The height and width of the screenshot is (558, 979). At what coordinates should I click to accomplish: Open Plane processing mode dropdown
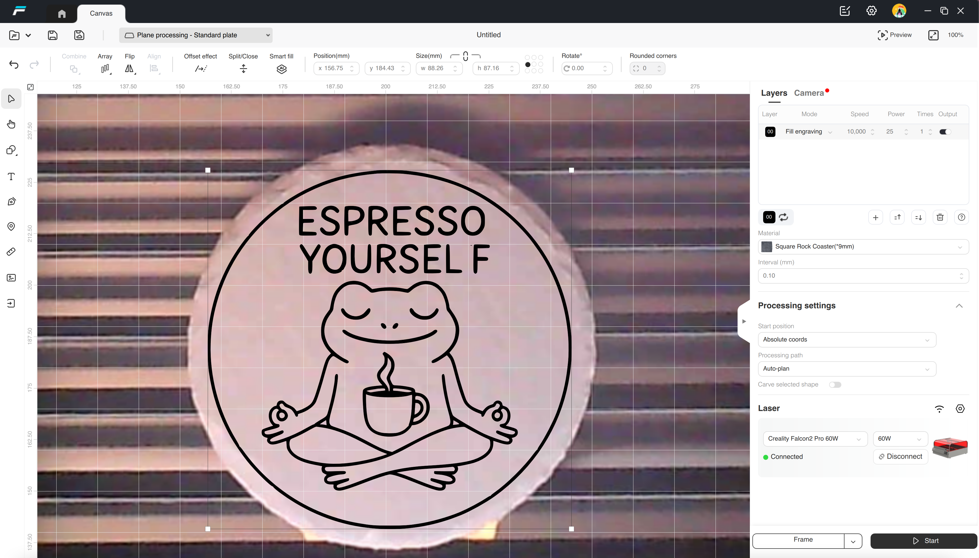[196, 35]
